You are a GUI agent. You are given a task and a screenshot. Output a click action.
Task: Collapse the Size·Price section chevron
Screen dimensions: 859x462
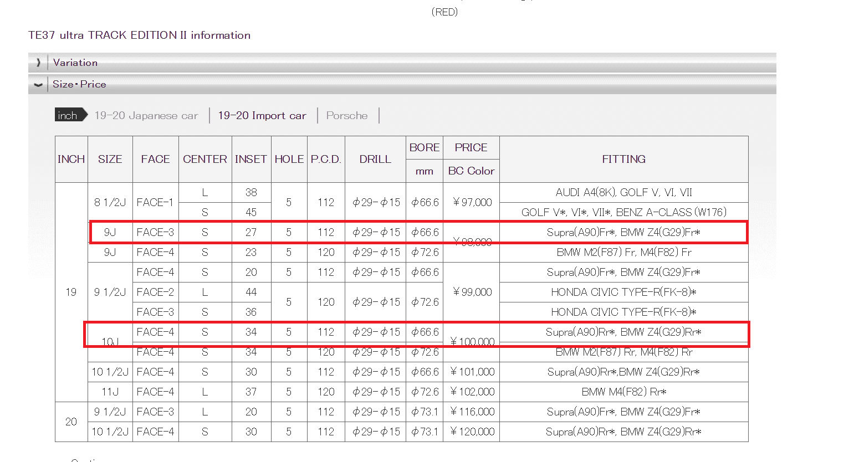[x=38, y=85]
